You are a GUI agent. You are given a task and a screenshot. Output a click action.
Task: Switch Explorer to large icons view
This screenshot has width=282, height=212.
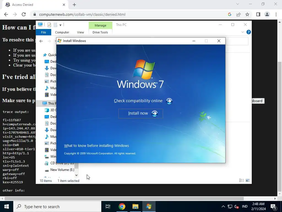(248, 181)
